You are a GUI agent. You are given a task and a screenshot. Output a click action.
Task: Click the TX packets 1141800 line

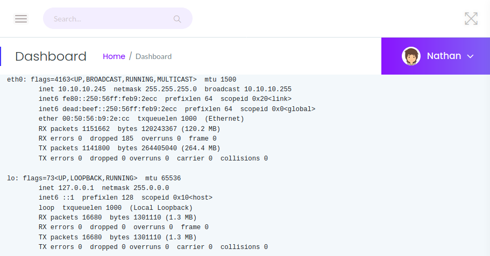click(129, 148)
